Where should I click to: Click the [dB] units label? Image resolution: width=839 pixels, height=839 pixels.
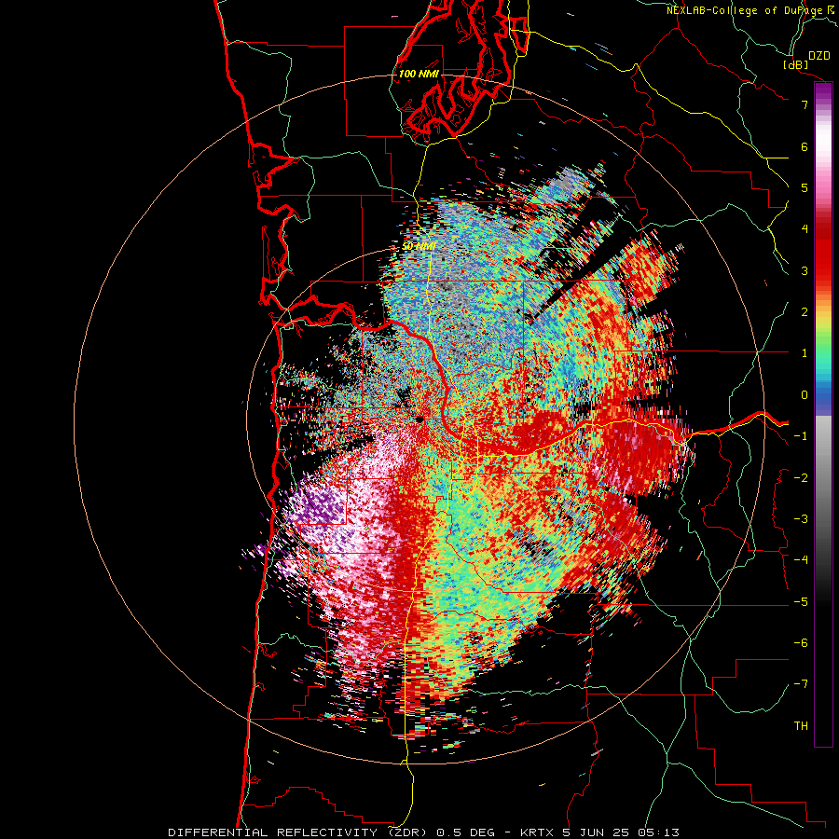[796, 64]
